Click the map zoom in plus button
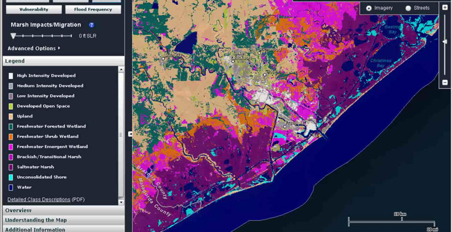The image size is (452, 232). tap(445, 7)
